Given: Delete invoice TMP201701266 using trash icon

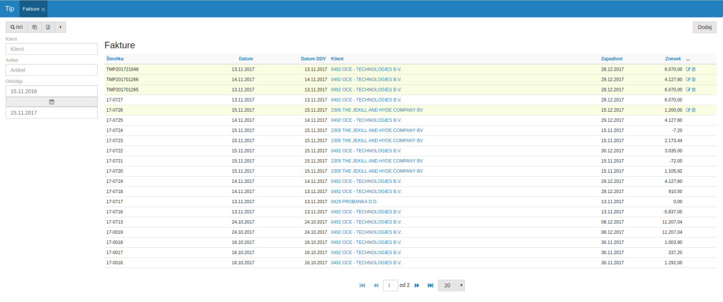Looking at the screenshot, I should [694, 80].
